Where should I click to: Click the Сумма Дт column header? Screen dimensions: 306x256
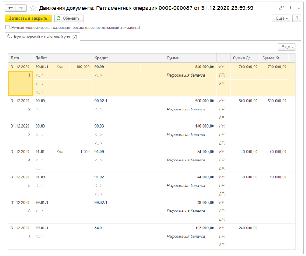[245, 58]
